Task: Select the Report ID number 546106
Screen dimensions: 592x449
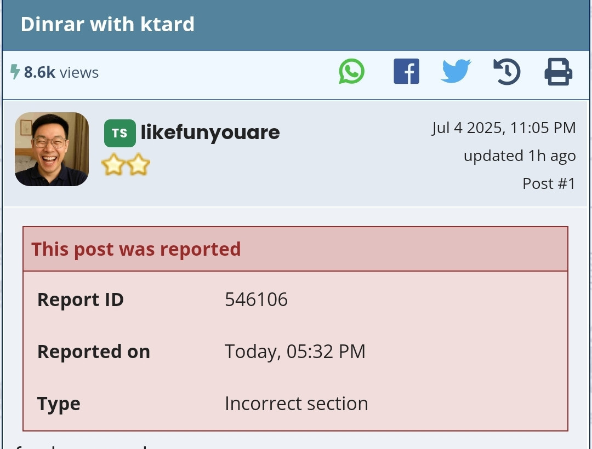Action: 257,300
